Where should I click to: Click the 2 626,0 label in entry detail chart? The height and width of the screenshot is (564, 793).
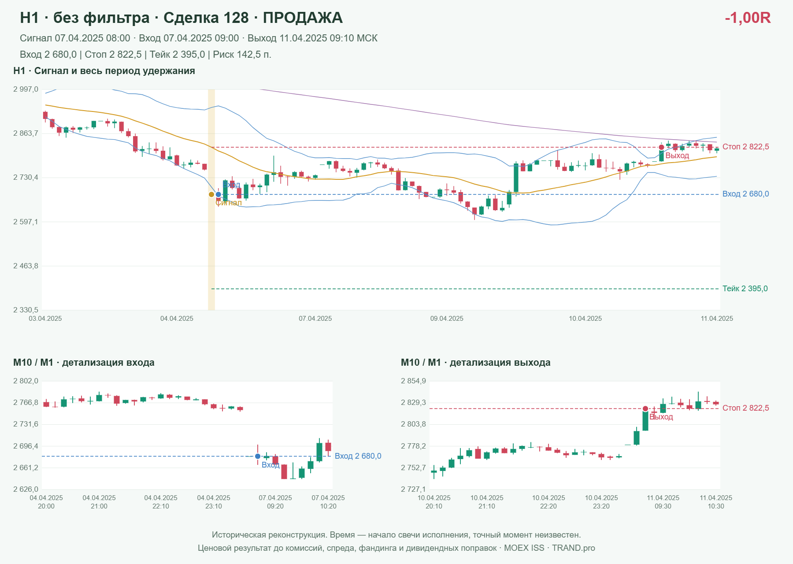26,489
